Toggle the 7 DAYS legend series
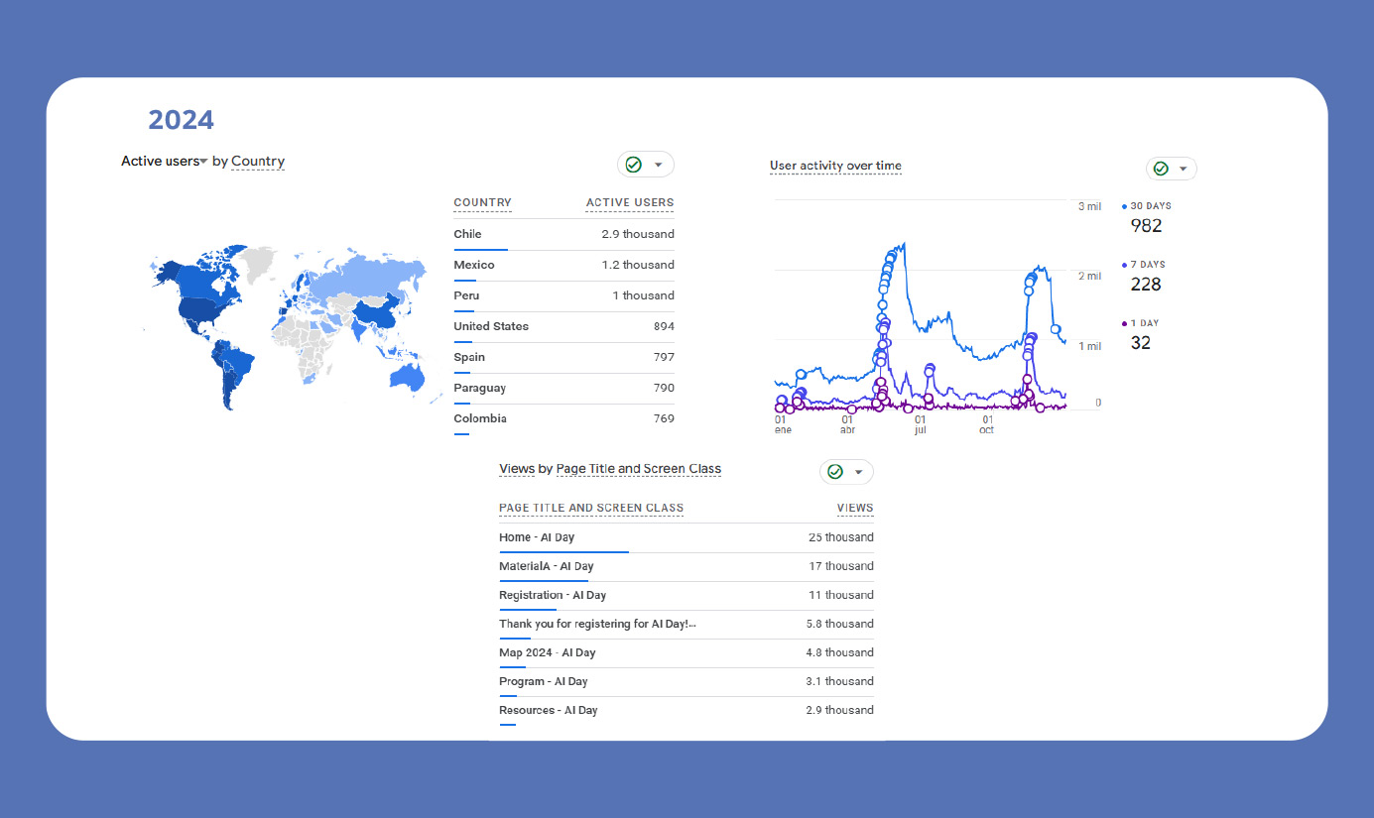1374x818 pixels. (x=1146, y=265)
